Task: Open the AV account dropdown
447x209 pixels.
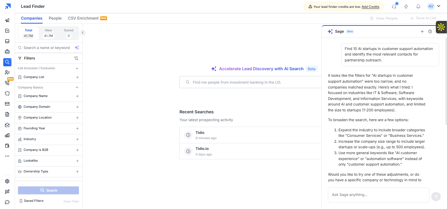Action: (434, 6)
